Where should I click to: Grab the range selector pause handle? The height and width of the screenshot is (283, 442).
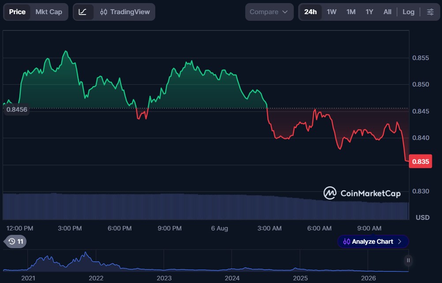pos(408,260)
